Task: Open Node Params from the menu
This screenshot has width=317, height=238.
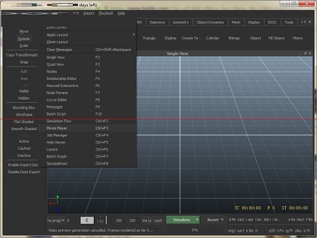Action: click(88, 93)
